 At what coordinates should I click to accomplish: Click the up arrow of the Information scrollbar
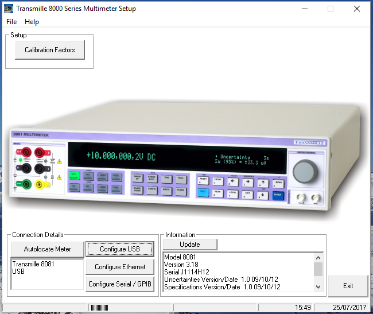[318, 258]
